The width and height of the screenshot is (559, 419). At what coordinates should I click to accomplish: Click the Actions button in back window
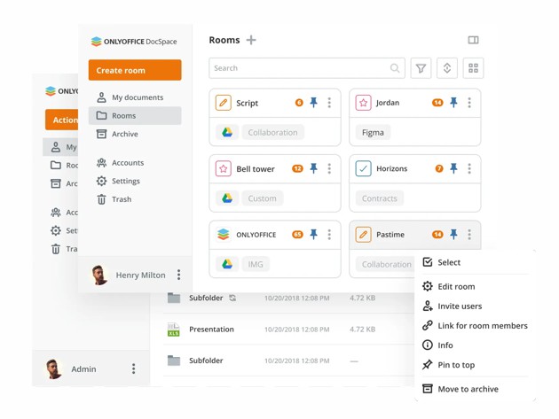pyautogui.click(x=62, y=120)
